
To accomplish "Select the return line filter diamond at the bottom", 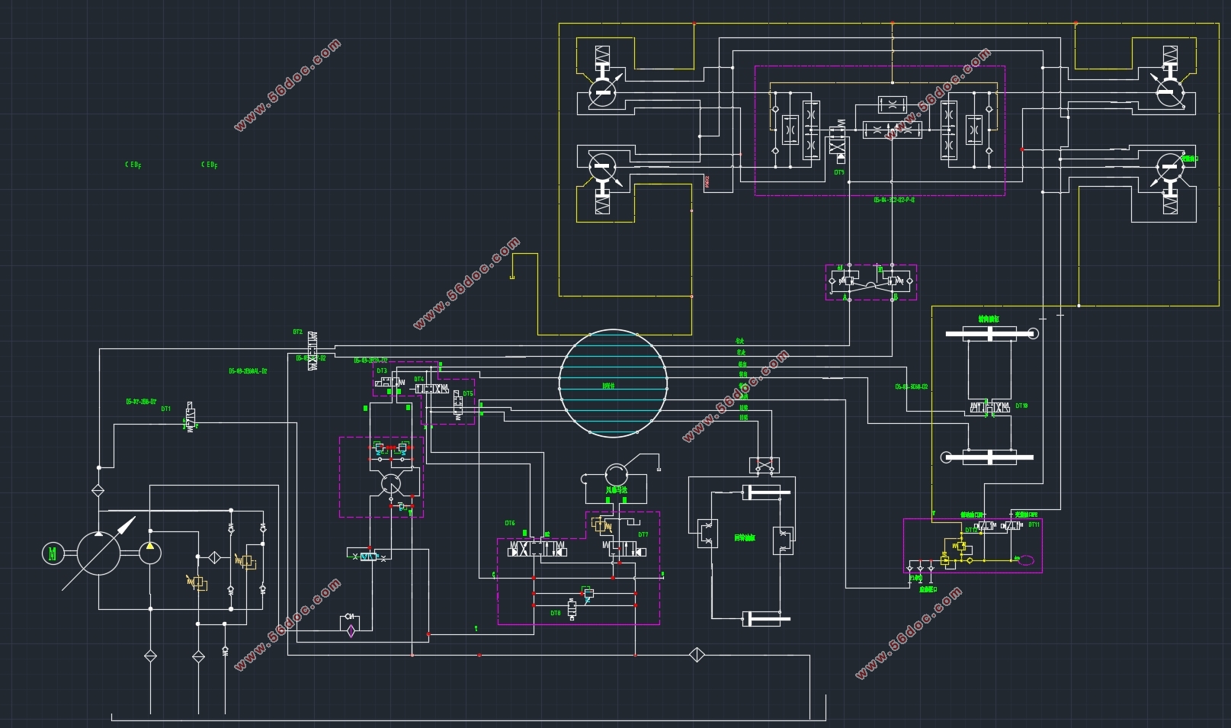I will (x=697, y=654).
